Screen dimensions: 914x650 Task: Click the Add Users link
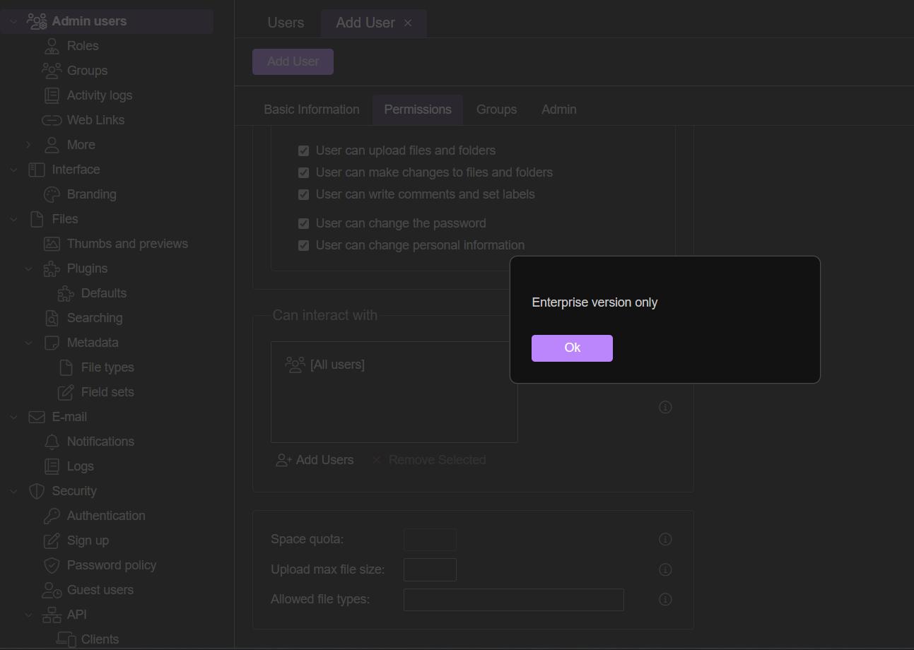[x=315, y=460]
